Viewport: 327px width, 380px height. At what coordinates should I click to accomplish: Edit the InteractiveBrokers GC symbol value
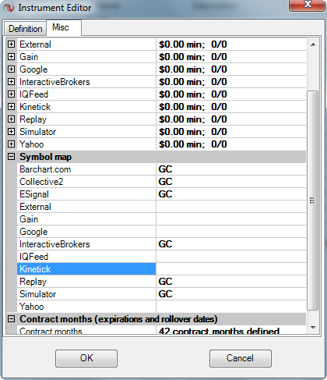click(231, 244)
